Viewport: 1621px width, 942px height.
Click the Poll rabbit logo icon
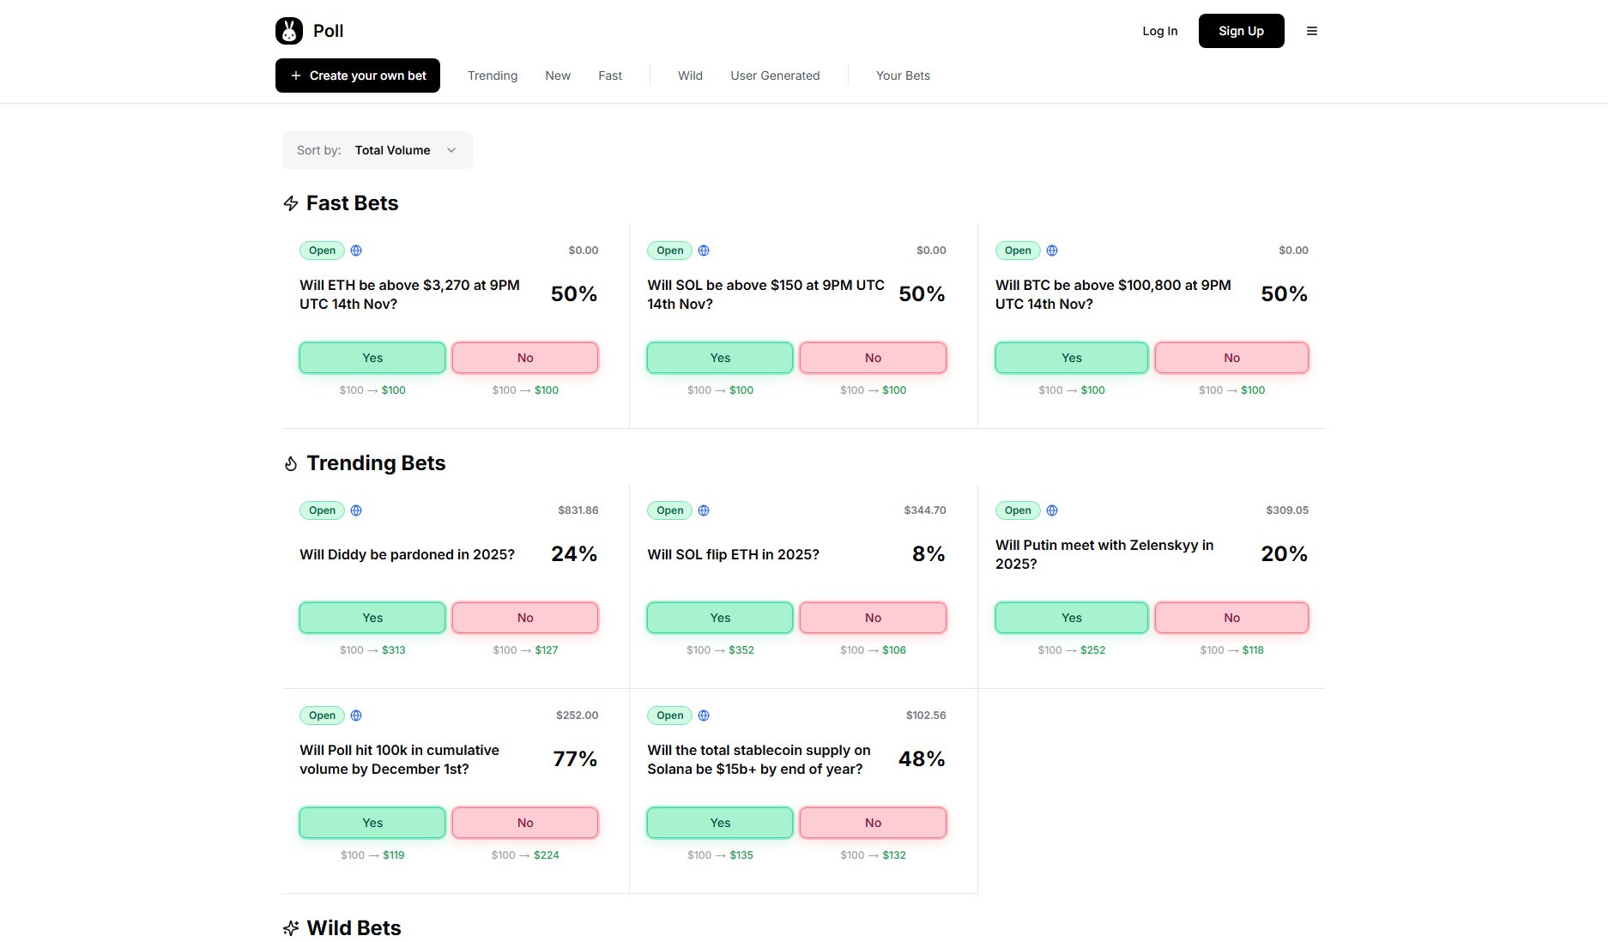click(289, 31)
